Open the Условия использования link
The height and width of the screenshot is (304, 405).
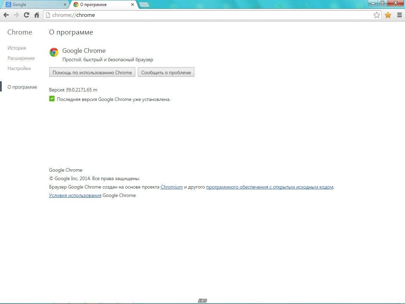point(75,195)
